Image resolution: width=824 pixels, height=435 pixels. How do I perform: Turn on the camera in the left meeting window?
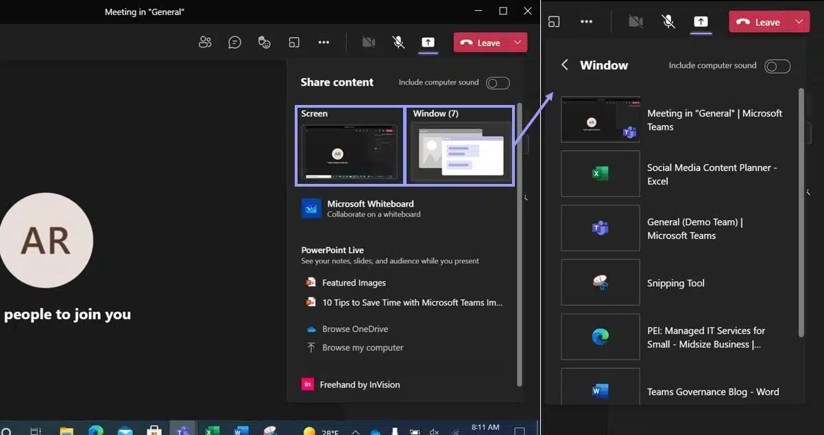(x=369, y=43)
